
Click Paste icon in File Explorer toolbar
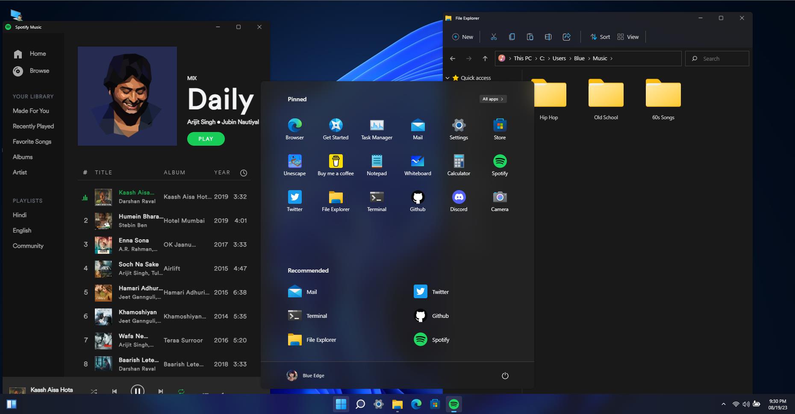point(530,37)
